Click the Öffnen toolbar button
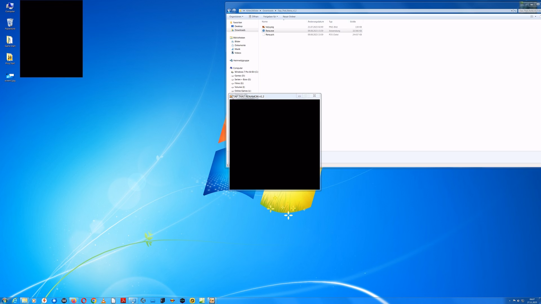Viewport: 541px width, 304px height. pyautogui.click(x=254, y=17)
